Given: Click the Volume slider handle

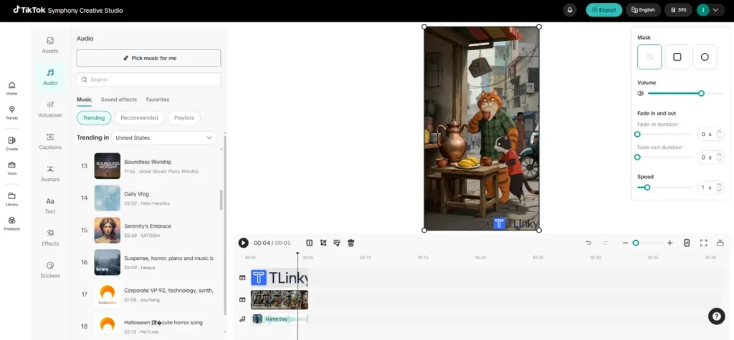Looking at the screenshot, I should tap(701, 94).
